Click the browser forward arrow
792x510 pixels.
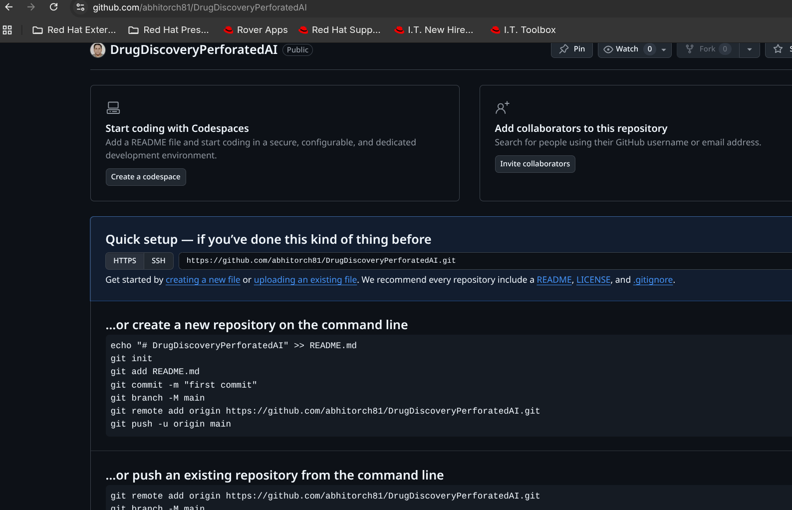(31, 7)
